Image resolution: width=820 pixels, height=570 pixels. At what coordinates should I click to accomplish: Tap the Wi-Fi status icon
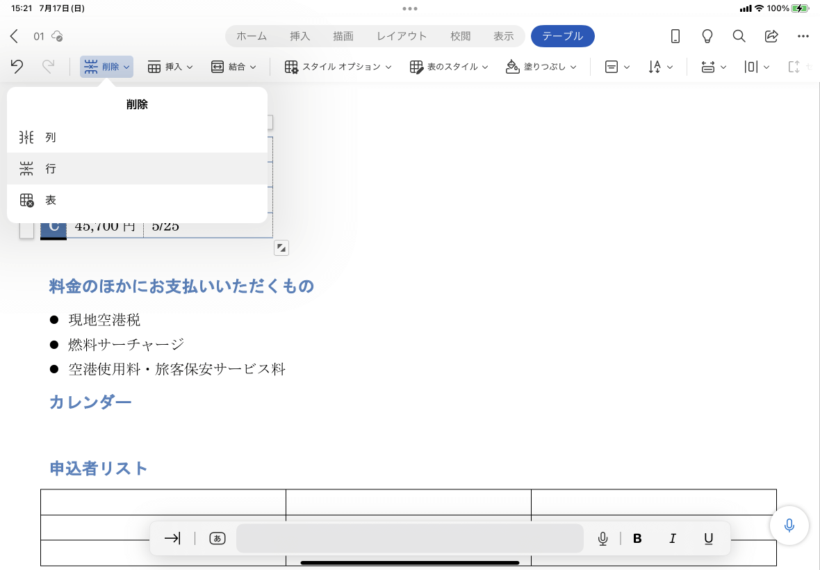[x=759, y=8]
